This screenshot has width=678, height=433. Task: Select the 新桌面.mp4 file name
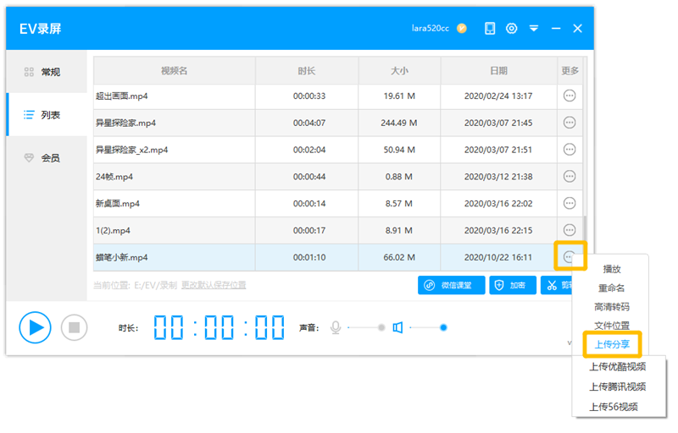pos(118,204)
